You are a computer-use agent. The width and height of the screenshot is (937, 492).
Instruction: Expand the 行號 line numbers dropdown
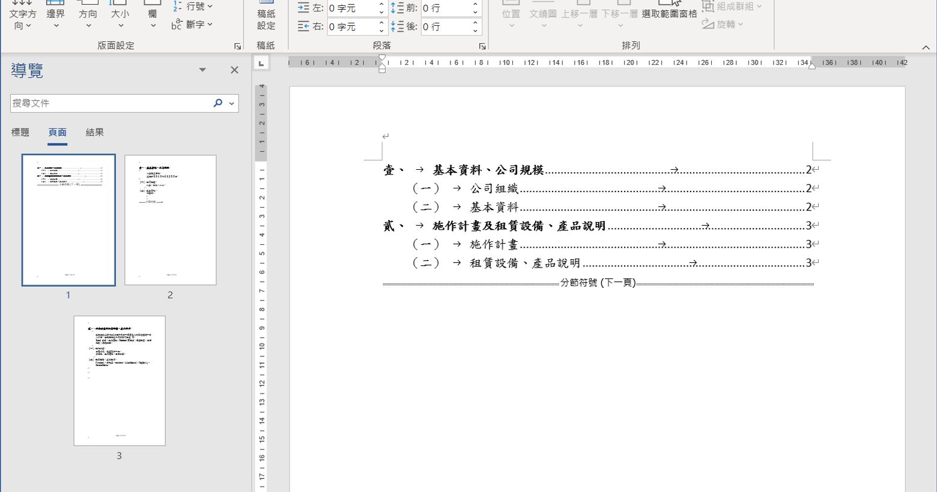(x=193, y=7)
